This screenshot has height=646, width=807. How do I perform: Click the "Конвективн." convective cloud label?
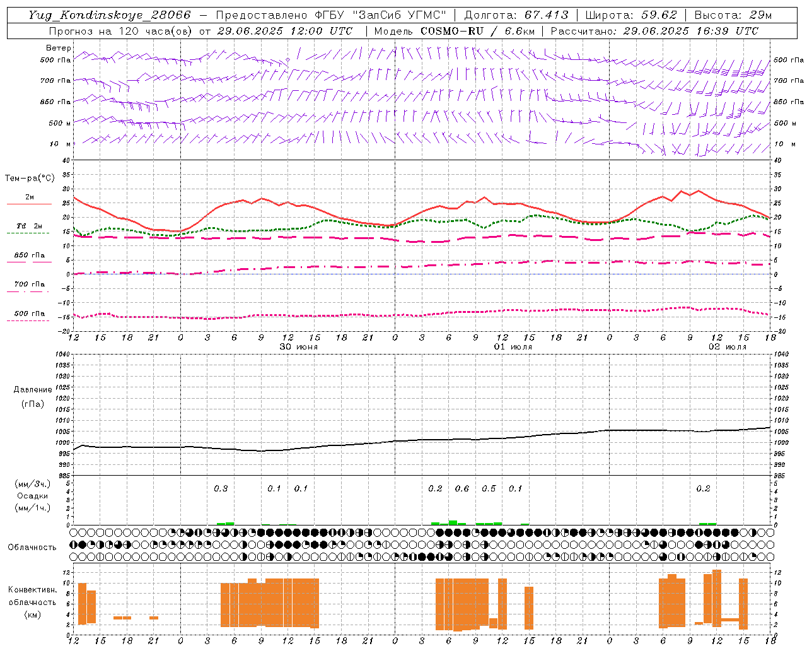32,590
